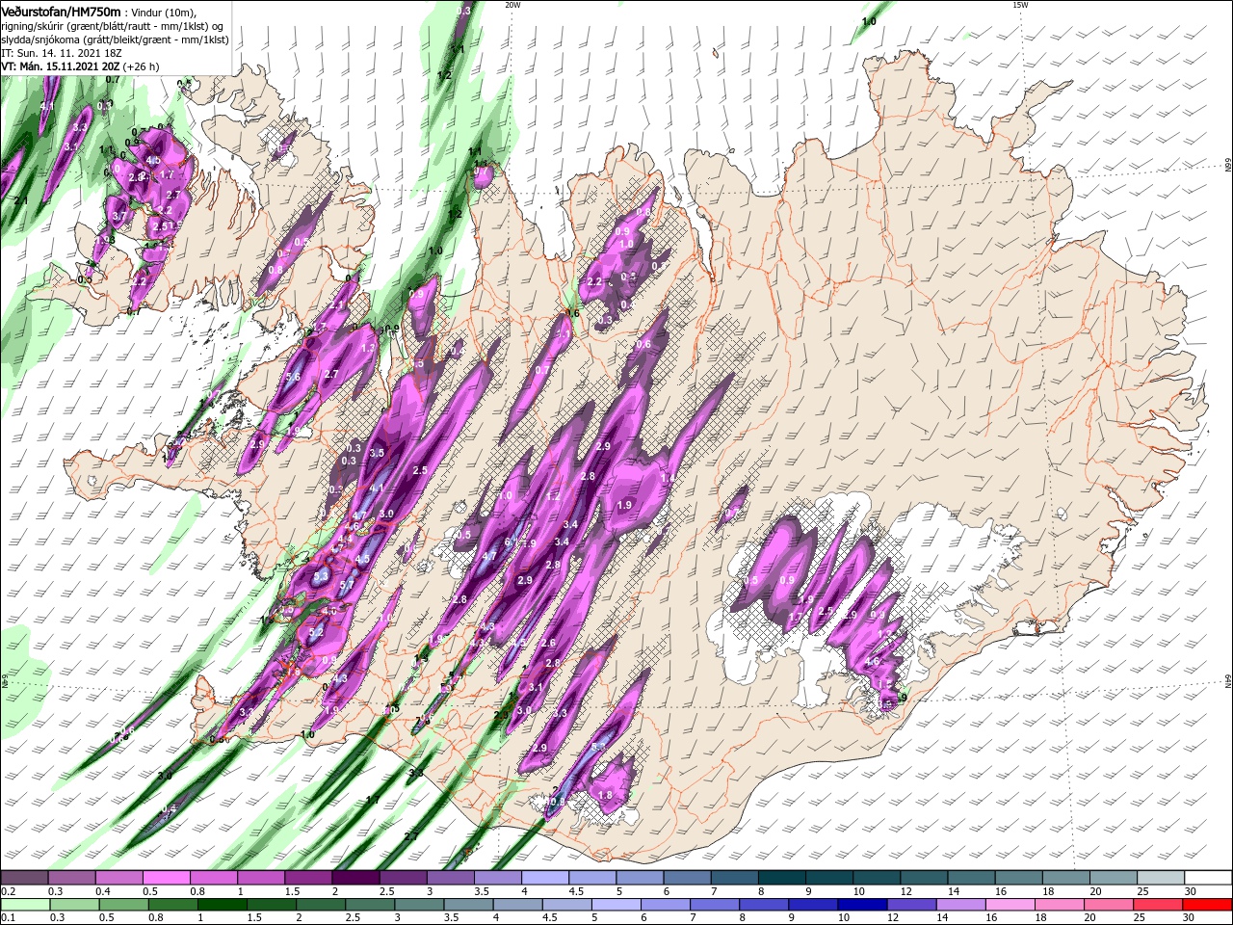Pick upper scale swatch between 3 and 3.5
This screenshot has width=1233, height=925.
click(x=449, y=878)
